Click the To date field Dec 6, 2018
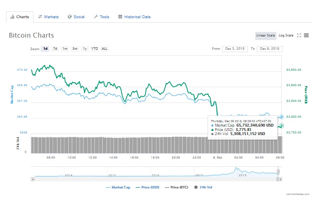The width and height of the screenshot is (321, 205). [x=270, y=49]
